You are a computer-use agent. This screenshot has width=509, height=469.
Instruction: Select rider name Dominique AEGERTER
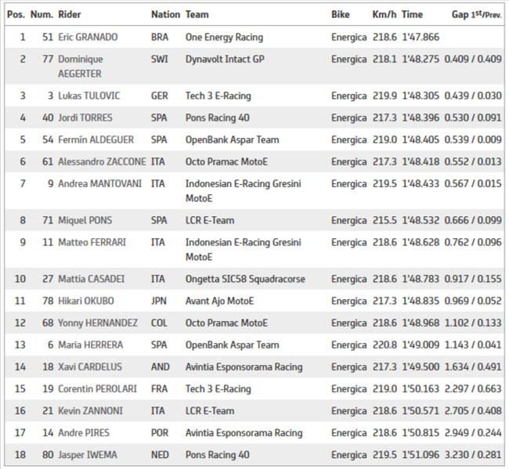(x=81, y=67)
